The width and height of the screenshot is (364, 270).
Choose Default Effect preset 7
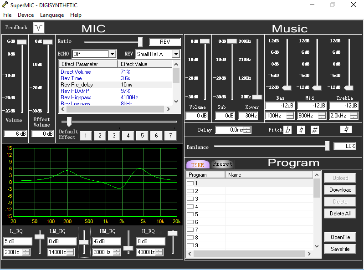click(170, 135)
